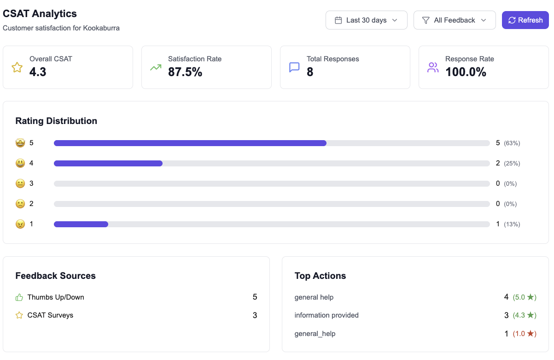Click the 5-star rating progress bar

tap(272, 143)
